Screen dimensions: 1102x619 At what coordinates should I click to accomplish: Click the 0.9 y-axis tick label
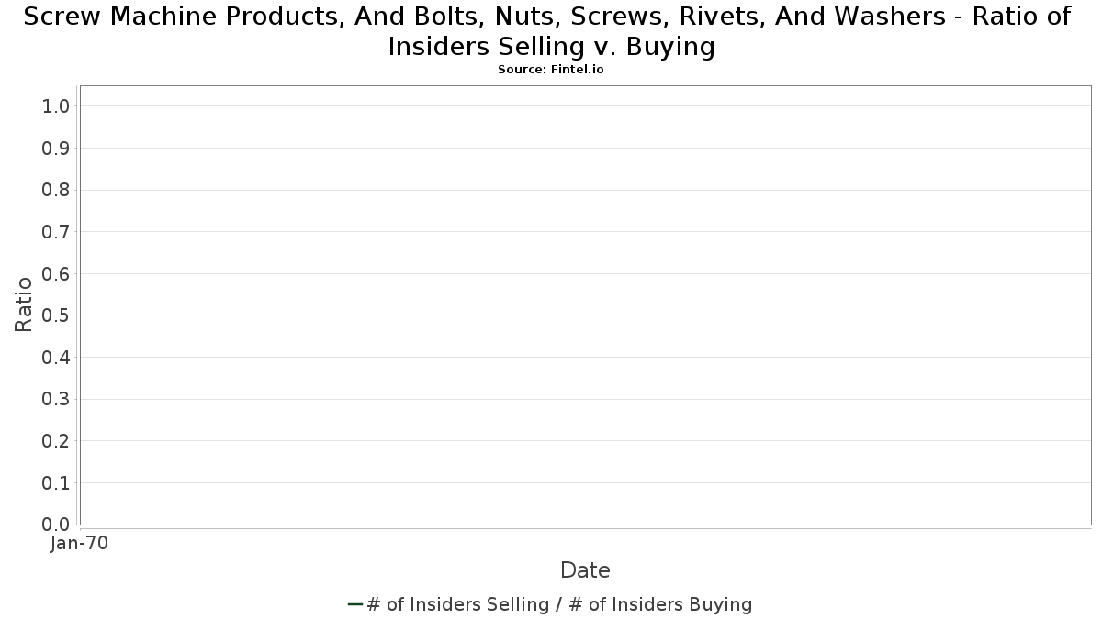pos(56,149)
